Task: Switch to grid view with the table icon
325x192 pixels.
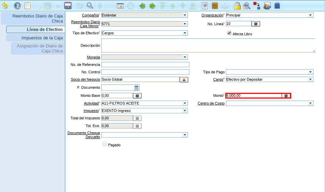Action: (x=120, y=6)
